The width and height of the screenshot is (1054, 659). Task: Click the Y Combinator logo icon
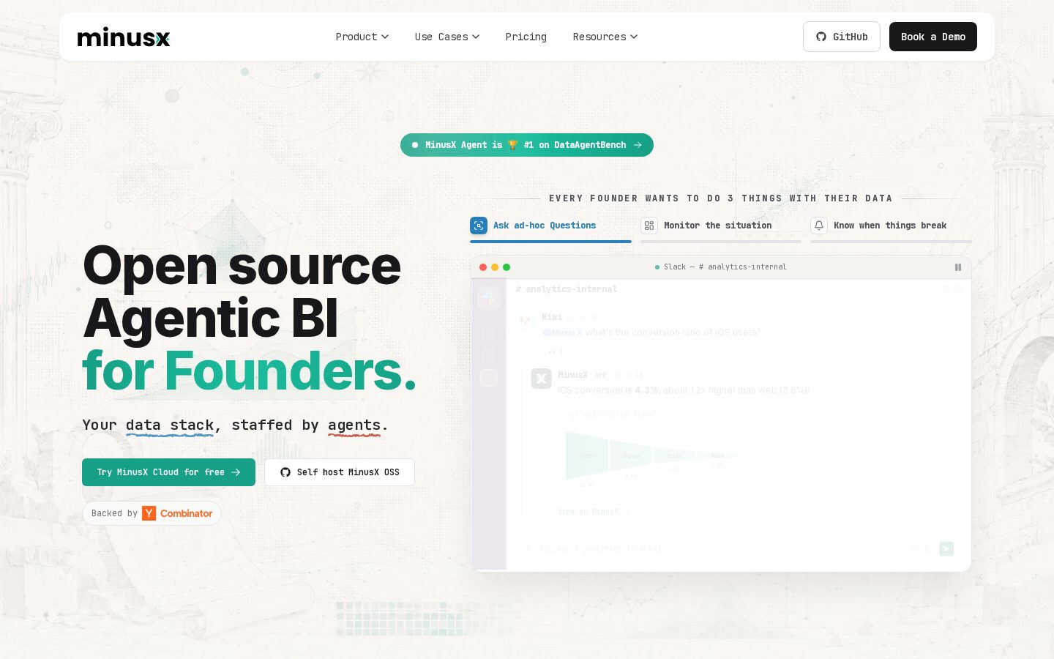[x=149, y=513]
